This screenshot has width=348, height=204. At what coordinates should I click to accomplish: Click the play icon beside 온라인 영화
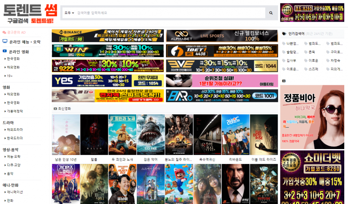coord(5,51)
